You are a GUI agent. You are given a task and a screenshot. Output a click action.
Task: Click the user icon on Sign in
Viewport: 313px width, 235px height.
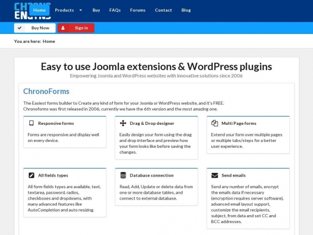click(x=63, y=28)
